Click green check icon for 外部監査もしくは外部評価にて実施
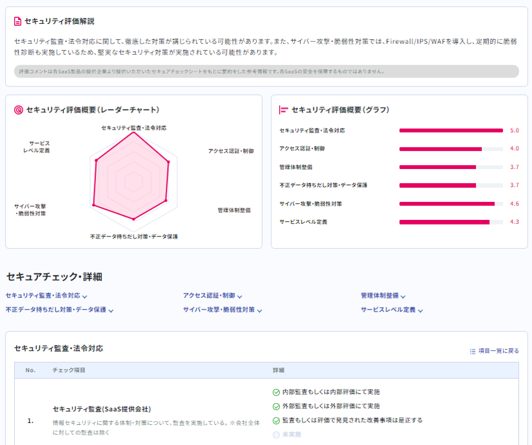 point(277,406)
